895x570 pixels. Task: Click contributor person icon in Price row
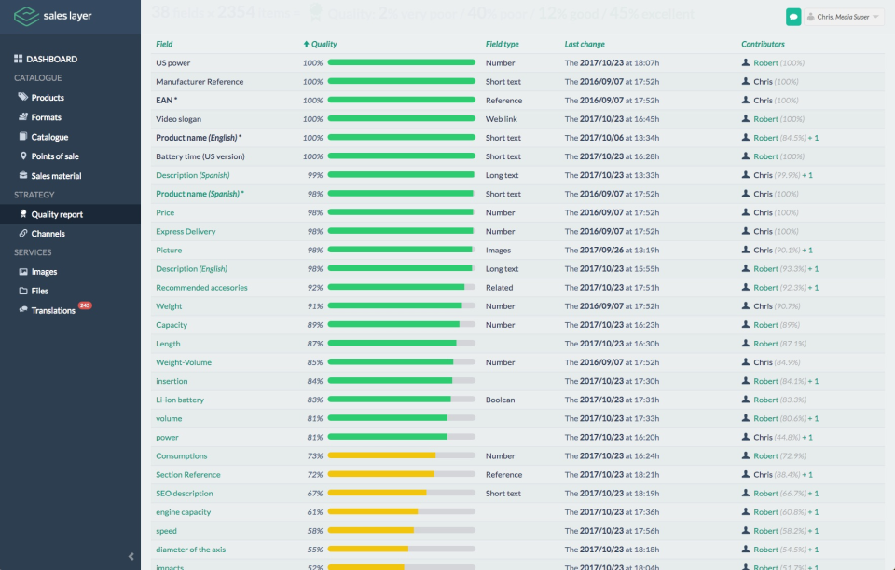point(746,212)
